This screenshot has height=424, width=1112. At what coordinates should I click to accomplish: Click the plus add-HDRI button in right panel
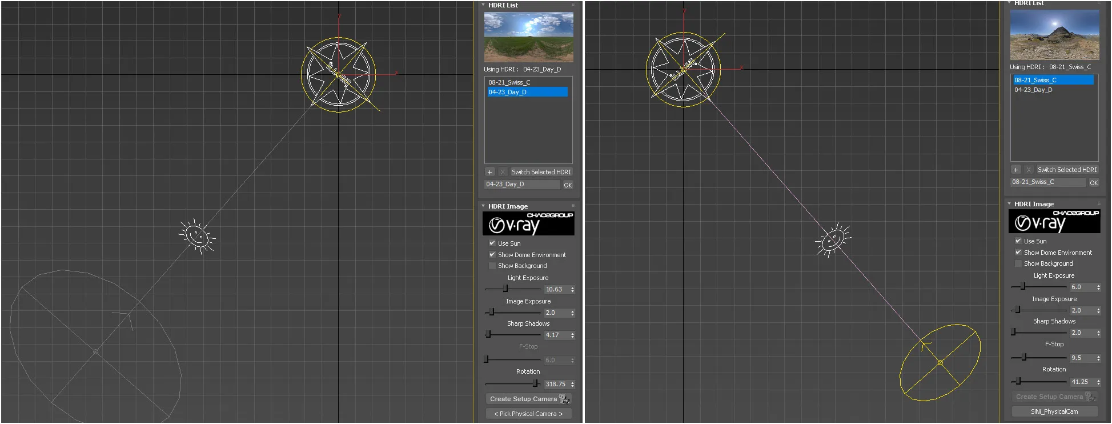point(1015,170)
